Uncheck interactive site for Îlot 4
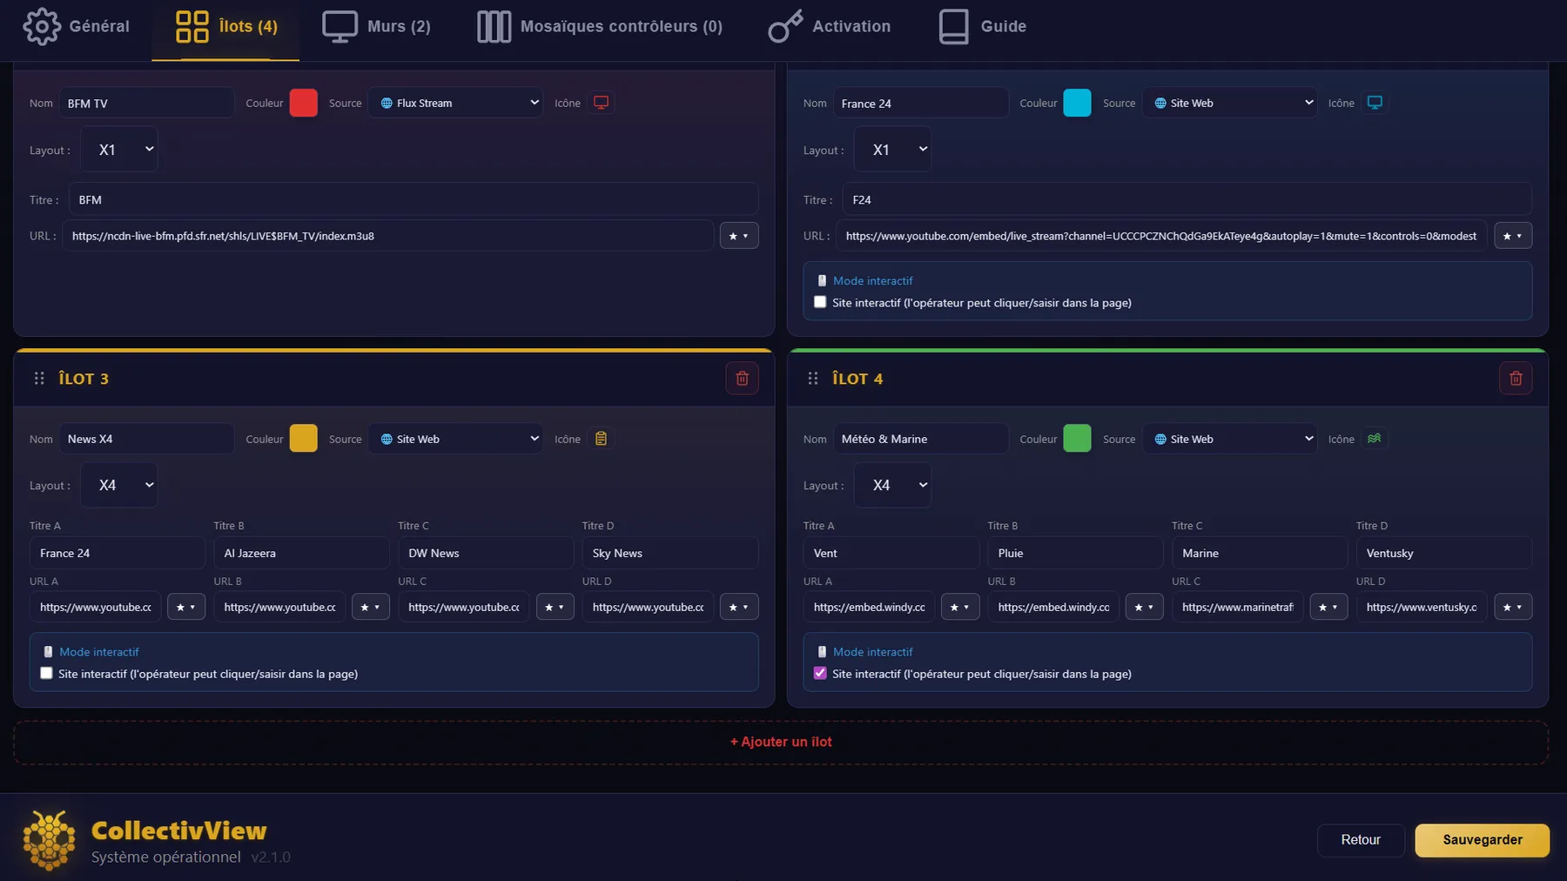 coord(820,673)
